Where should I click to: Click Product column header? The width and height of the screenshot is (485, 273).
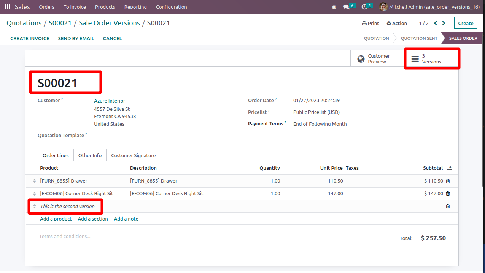tap(49, 168)
